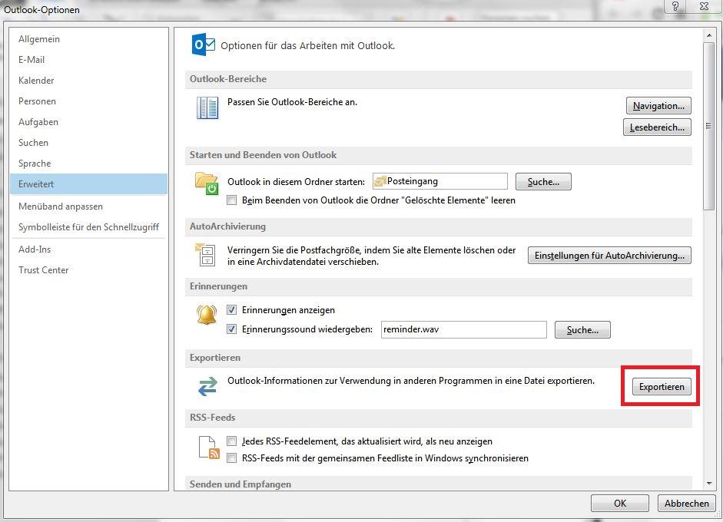Click the Navigation... button
Image resolution: width=723 pixels, height=522 pixels.
pos(658,106)
